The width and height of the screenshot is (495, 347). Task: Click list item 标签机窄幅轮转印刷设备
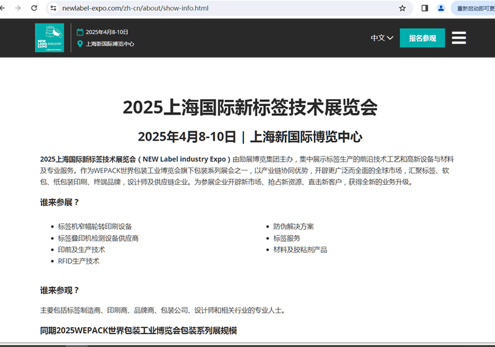point(95,226)
